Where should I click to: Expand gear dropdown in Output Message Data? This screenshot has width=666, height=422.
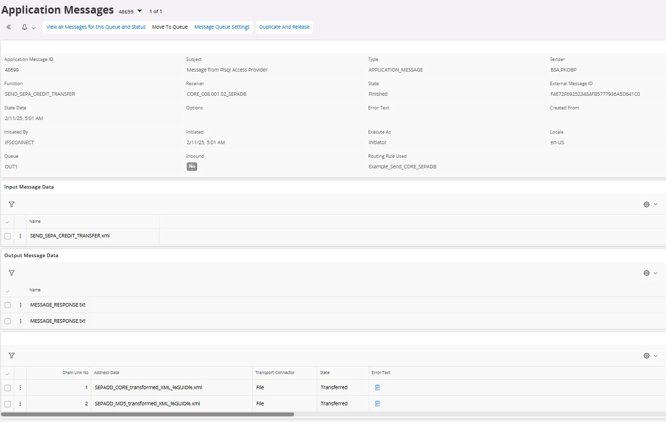click(655, 273)
